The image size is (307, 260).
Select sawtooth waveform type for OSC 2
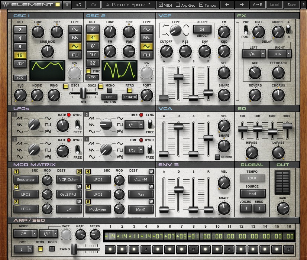146,38
